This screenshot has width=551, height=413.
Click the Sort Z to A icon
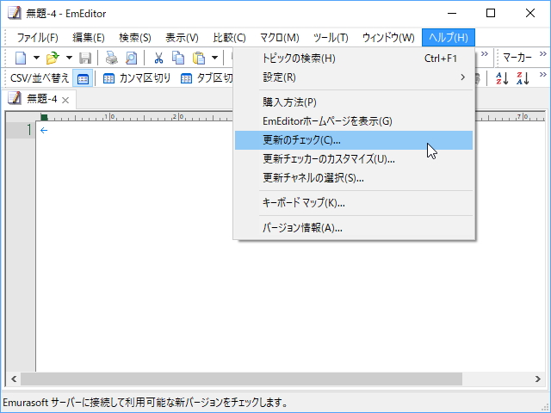[523, 78]
